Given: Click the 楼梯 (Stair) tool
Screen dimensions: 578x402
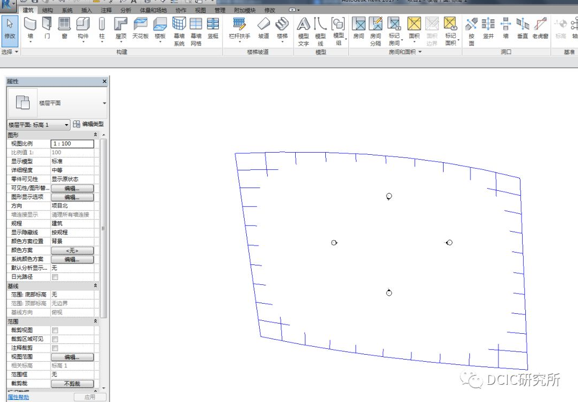Looking at the screenshot, I should 282,28.
